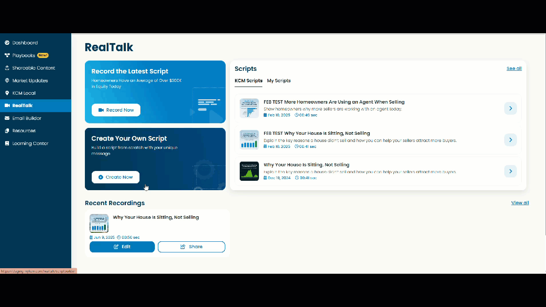Open thumbnail of FEB TEST Why Your House script
Viewport: 546px width, 307px height.
[x=249, y=139]
